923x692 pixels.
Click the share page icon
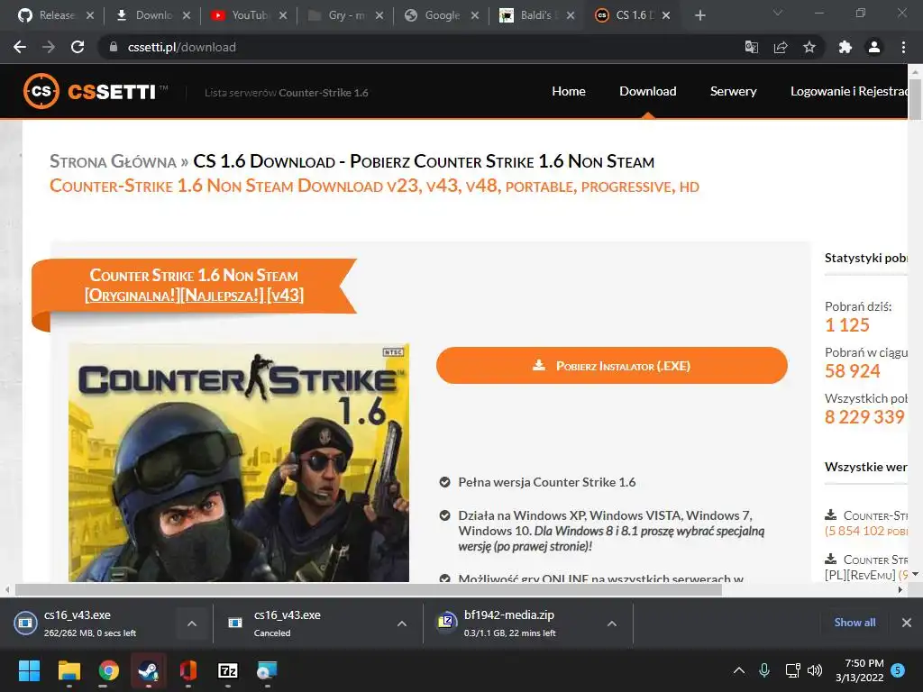781,47
